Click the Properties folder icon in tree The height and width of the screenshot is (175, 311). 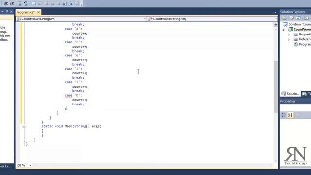pyautogui.click(x=295, y=35)
